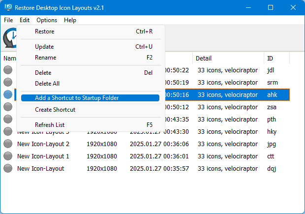
Task: Click the gray status circle in the srm row
Action: click(x=8, y=82)
